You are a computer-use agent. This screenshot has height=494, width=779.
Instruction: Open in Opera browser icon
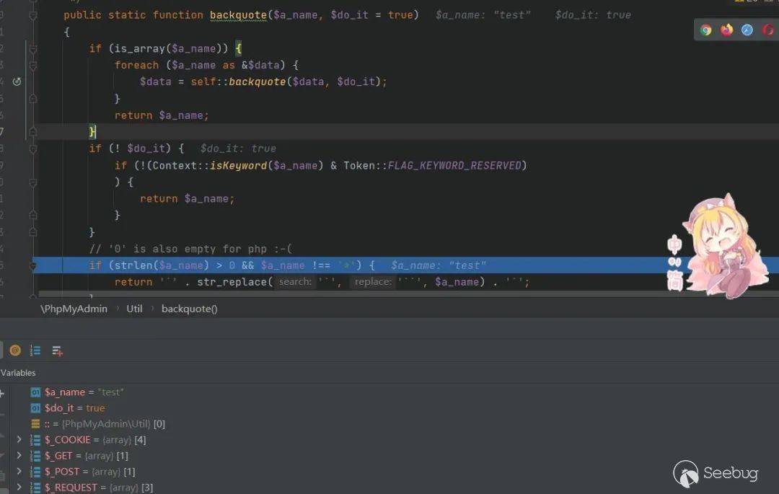point(769,30)
